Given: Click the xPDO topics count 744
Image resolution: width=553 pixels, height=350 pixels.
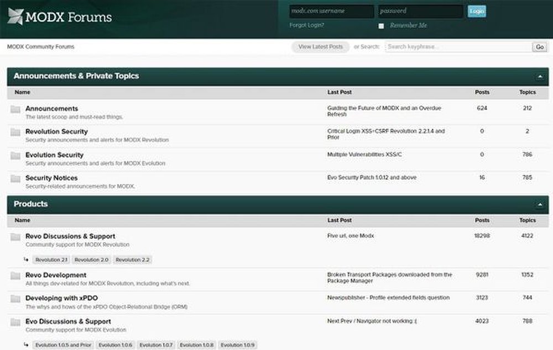Looking at the screenshot, I should [x=527, y=298].
